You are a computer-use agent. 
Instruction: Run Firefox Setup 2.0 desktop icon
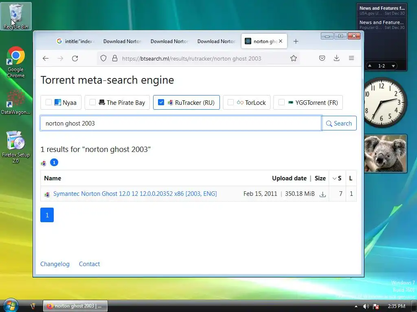tap(16, 147)
